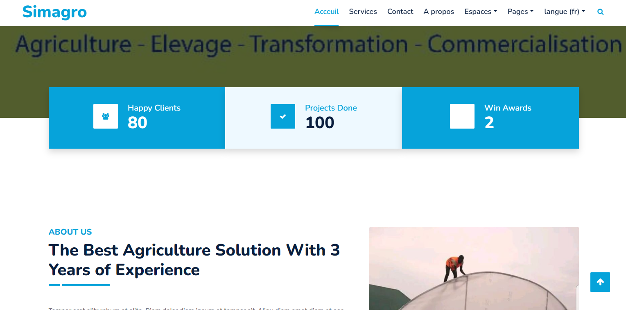Open the langue (fr) language selector

click(x=565, y=12)
